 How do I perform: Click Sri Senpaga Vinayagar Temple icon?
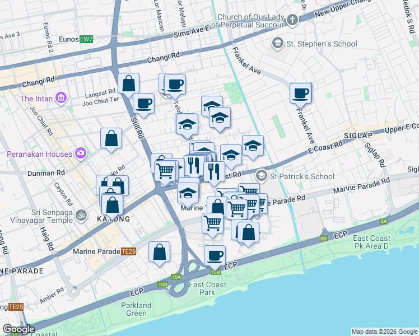tap(81, 216)
